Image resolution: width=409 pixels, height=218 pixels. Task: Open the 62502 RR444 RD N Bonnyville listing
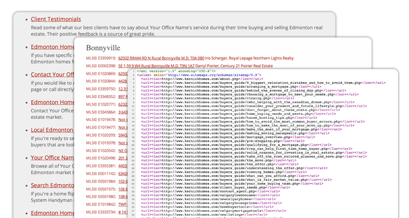point(161,58)
